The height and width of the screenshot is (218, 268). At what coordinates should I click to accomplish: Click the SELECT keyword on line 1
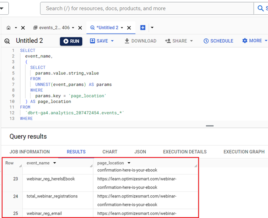click(x=28, y=51)
